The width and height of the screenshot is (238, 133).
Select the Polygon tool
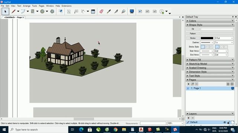[52, 11]
